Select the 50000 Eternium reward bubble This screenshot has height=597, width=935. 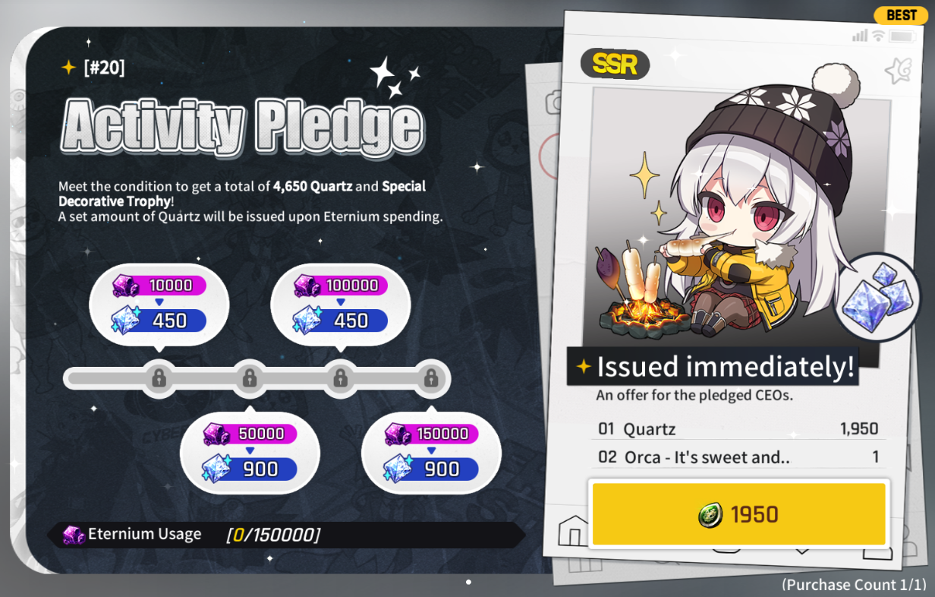(x=250, y=453)
